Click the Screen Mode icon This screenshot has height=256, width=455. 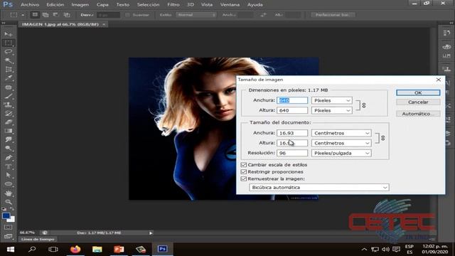point(8,236)
